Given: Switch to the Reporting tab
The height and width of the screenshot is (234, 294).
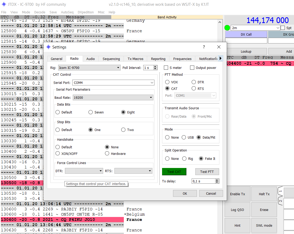Looking at the screenshot, I should tap(158, 59).
